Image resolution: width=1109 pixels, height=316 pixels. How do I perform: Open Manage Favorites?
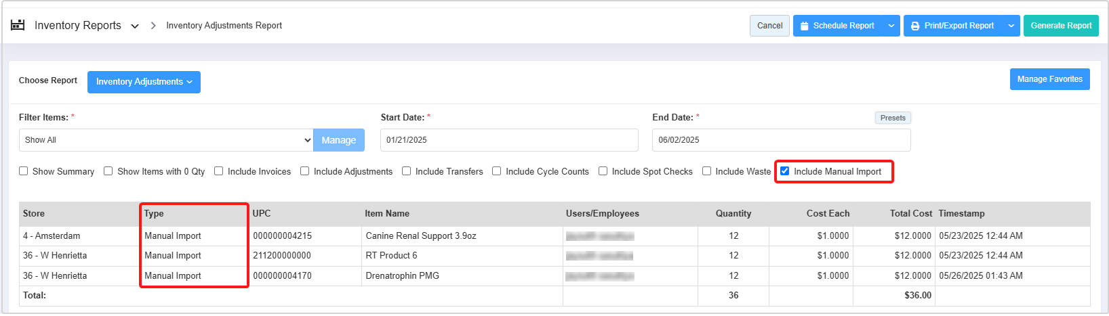coord(1049,79)
